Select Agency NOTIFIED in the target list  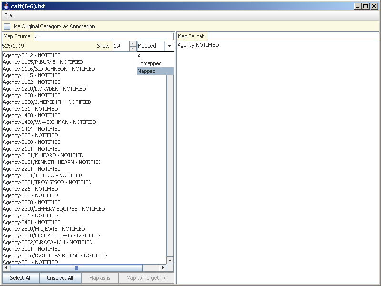198,45
